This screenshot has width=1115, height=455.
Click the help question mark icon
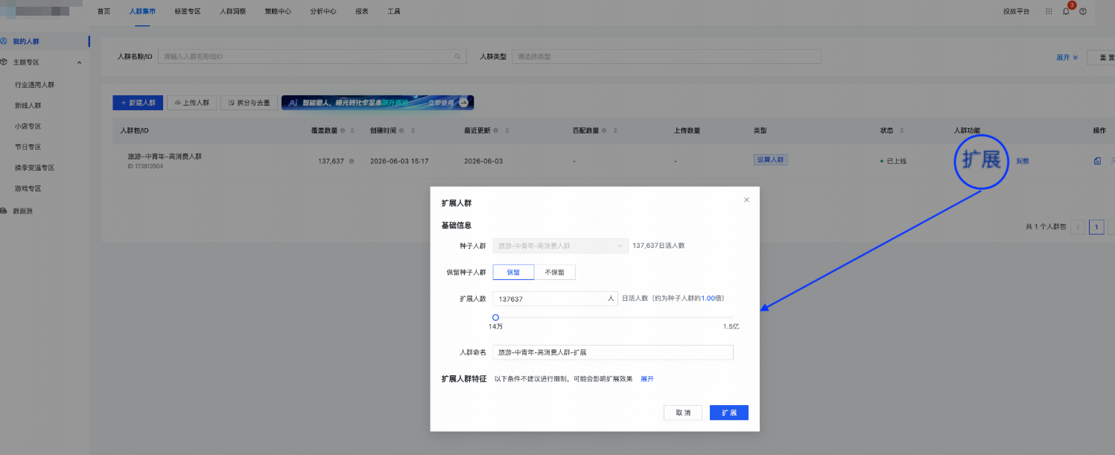[x=1083, y=11]
